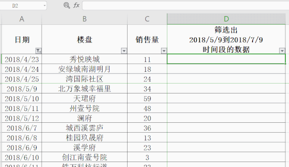Select cell 溪学府
289x167 pixels.
[x=85, y=147]
